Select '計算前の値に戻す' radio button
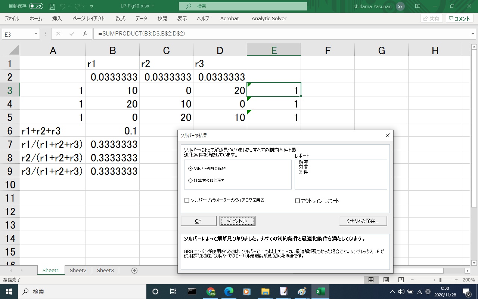 (190, 181)
